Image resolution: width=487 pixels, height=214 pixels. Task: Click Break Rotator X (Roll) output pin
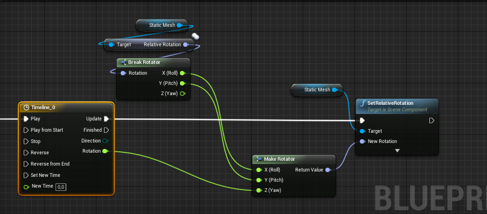tap(182, 73)
